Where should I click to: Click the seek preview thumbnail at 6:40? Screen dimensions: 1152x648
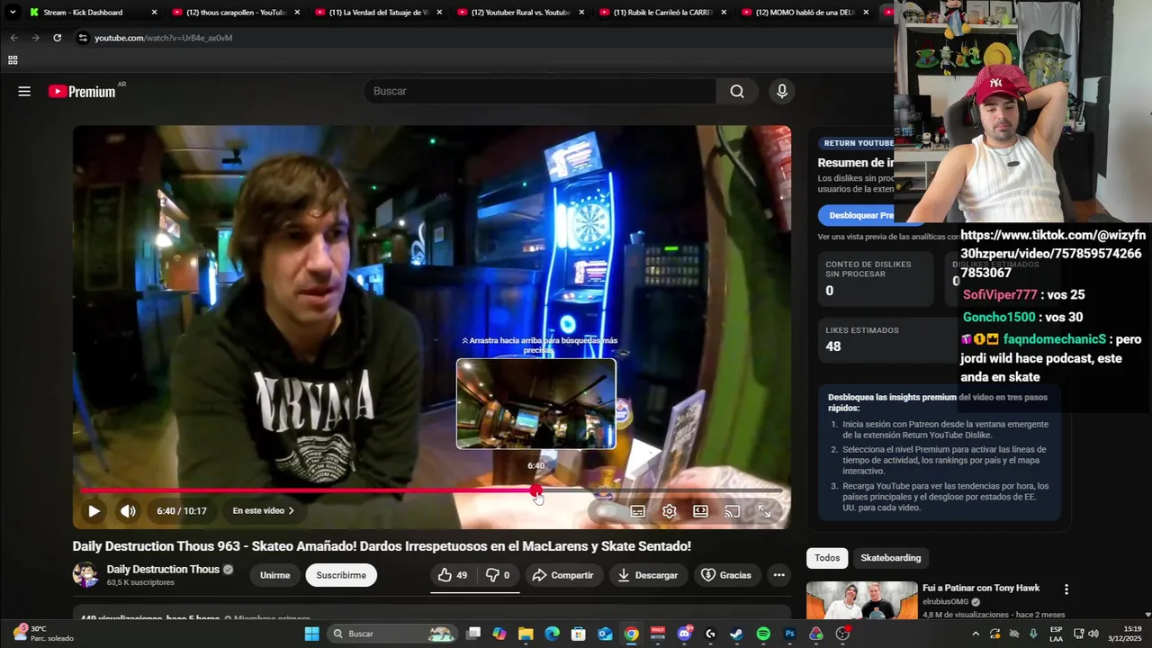coord(535,403)
